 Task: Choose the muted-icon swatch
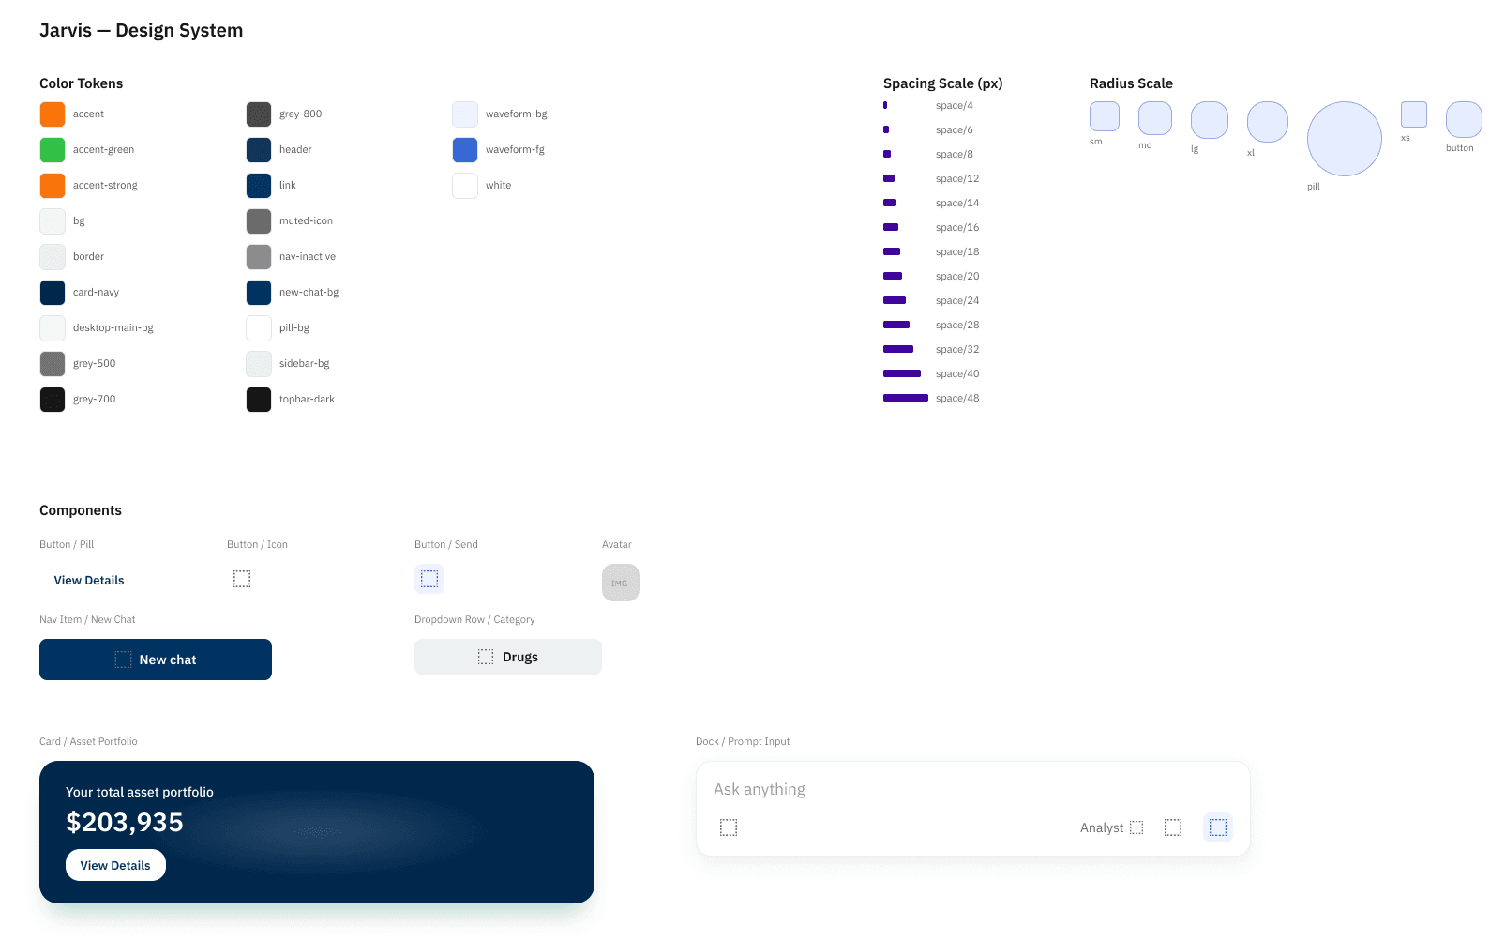point(259,221)
